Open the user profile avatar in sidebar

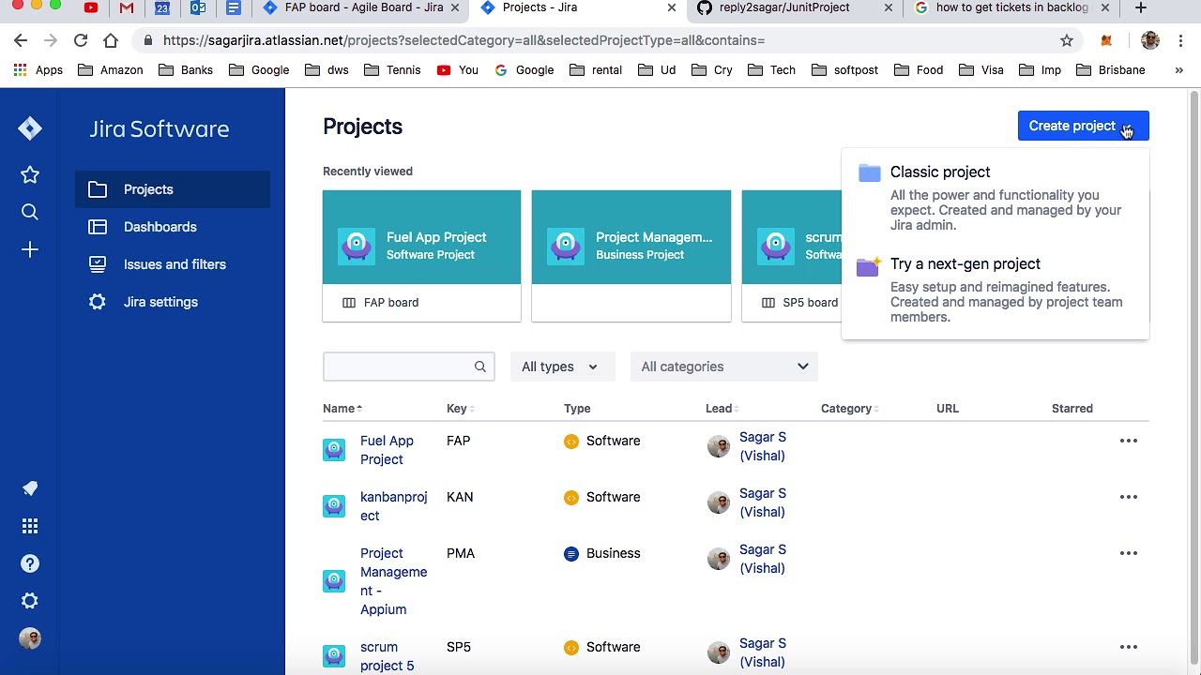30,638
